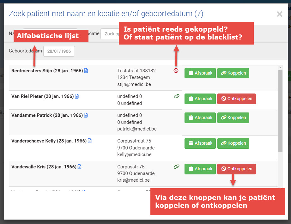
Task: Select the Vandewalle Kris patient name
Action: [44, 166]
